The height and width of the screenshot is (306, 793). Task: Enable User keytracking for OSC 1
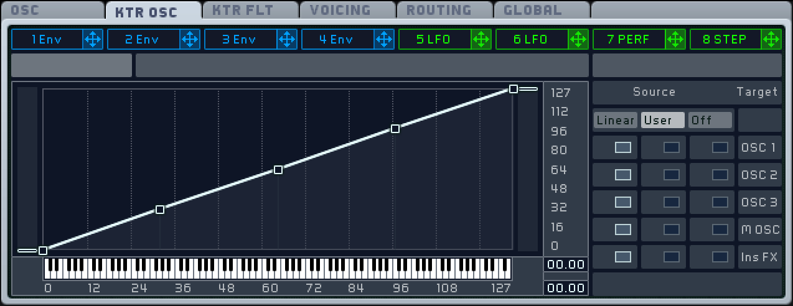[x=672, y=147]
